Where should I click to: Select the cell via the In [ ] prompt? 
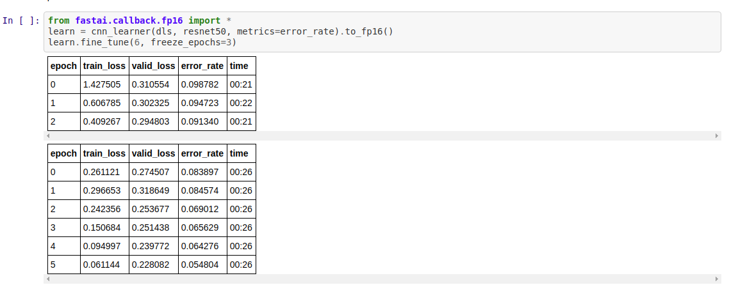click(x=20, y=20)
